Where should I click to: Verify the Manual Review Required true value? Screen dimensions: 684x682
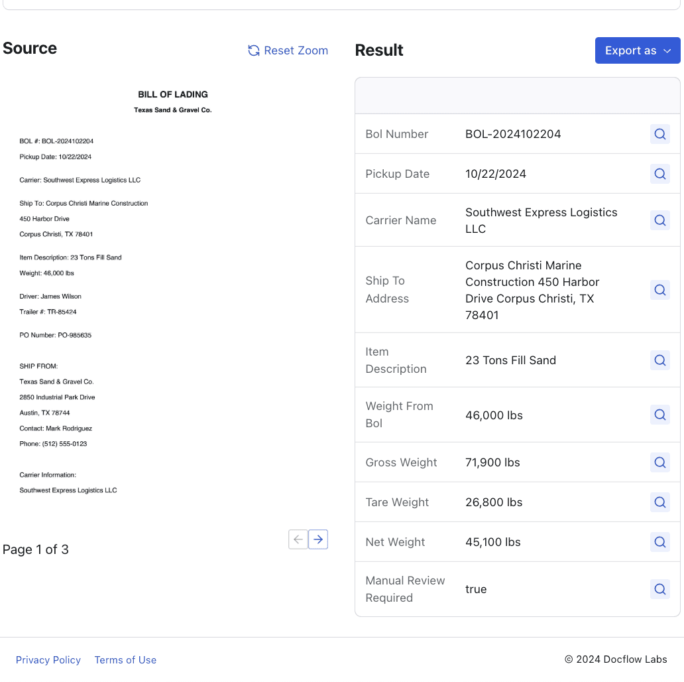coord(476,588)
